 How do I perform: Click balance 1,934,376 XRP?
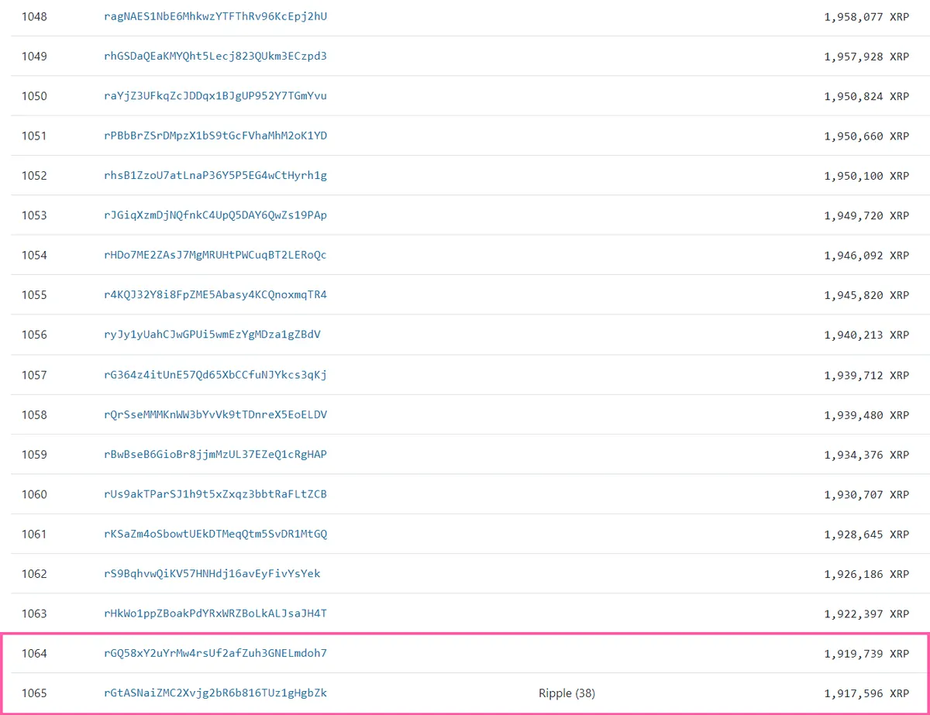[866, 454]
